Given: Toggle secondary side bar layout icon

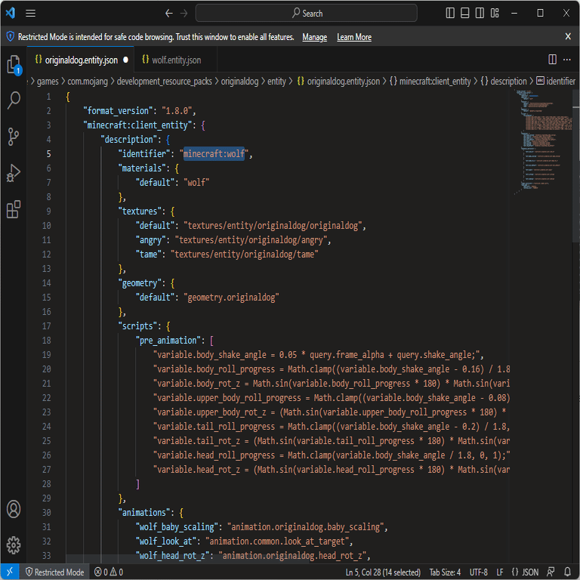Looking at the screenshot, I should click(x=480, y=14).
